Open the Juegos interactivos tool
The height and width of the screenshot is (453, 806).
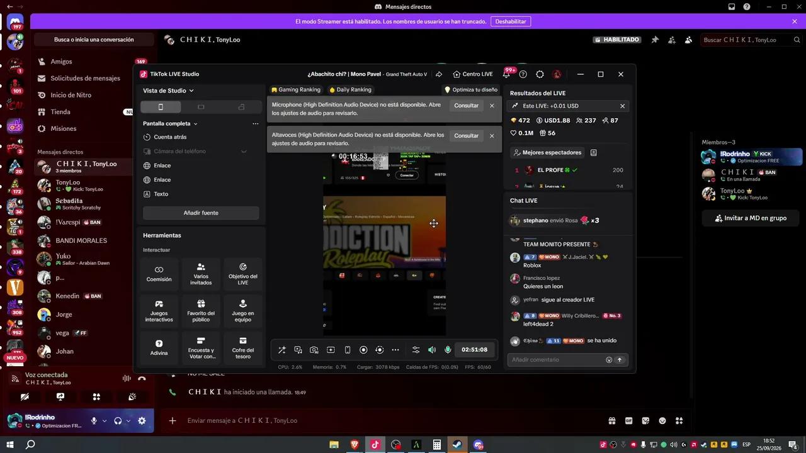click(x=159, y=311)
